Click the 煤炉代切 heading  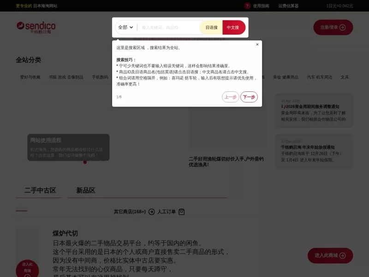(x=65, y=234)
